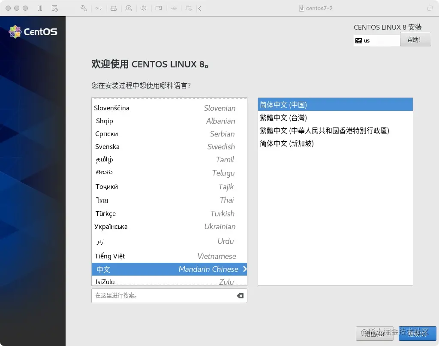The height and width of the screenshot is (346, 439).
Task: Clear the search box with the backspace icon
Action: click(240, 295)
